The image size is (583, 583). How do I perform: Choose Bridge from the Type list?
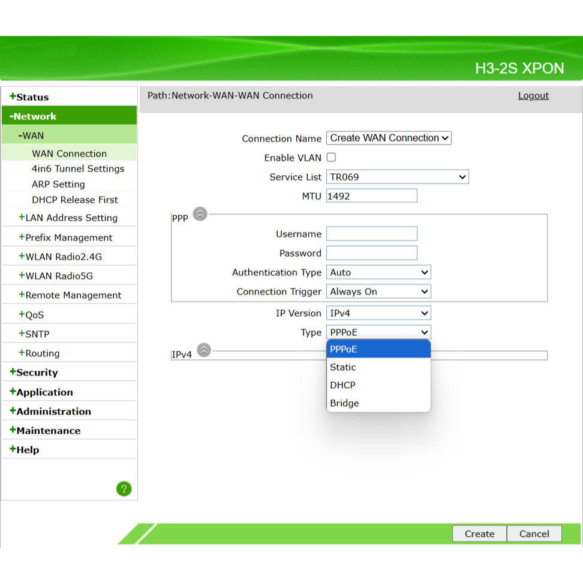pos(345,403)
